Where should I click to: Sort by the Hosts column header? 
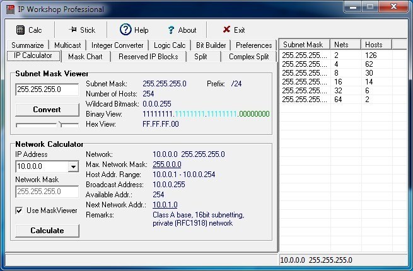click(376, 45)
